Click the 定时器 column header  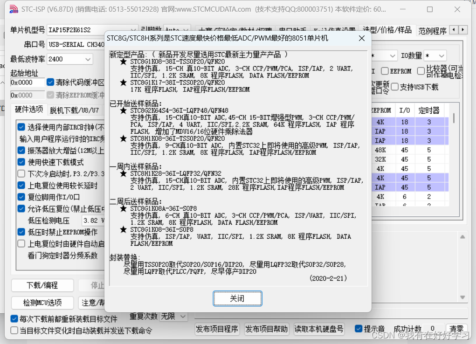pyautogui.click(x=429, y=110)
